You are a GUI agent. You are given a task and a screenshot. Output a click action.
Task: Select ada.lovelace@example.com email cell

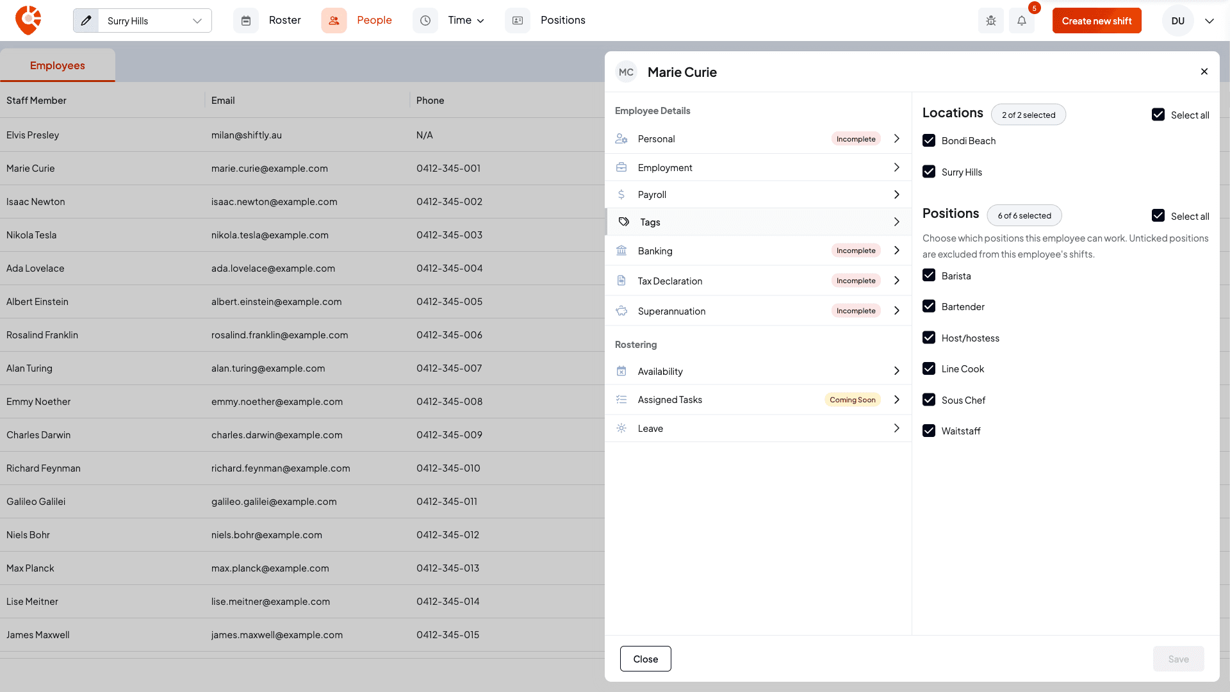pyautogui.click(x=273, y=268)
